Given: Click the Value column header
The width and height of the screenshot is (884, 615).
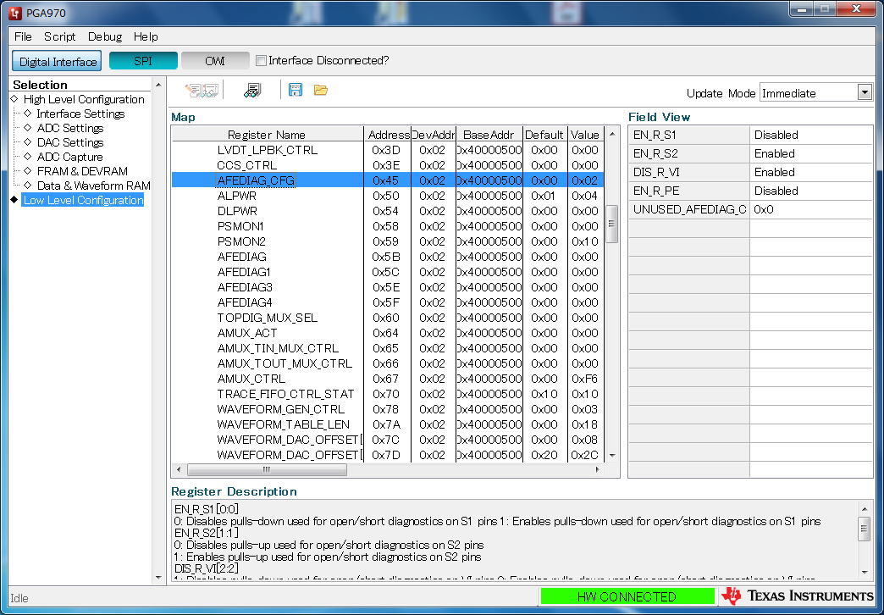Looking at the screenshot, I should [585, 135].
